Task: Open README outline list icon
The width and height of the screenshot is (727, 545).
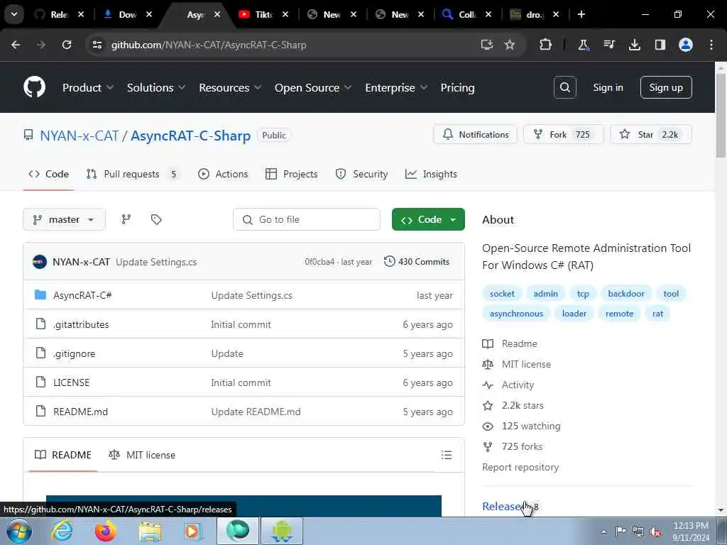Action: pyautogui.click(x=446, y=455)
